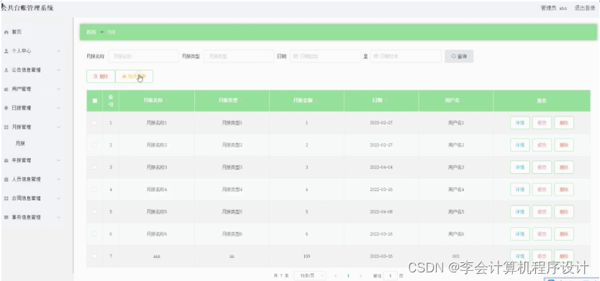Click the 月报名称 search input
The height and width of the screenshot is (281, 600).
[143, 56]
